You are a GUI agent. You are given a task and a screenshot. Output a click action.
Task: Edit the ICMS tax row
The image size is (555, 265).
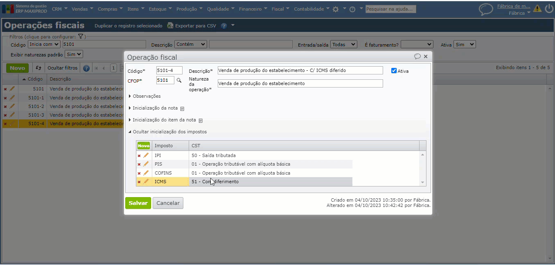point(146,182)
